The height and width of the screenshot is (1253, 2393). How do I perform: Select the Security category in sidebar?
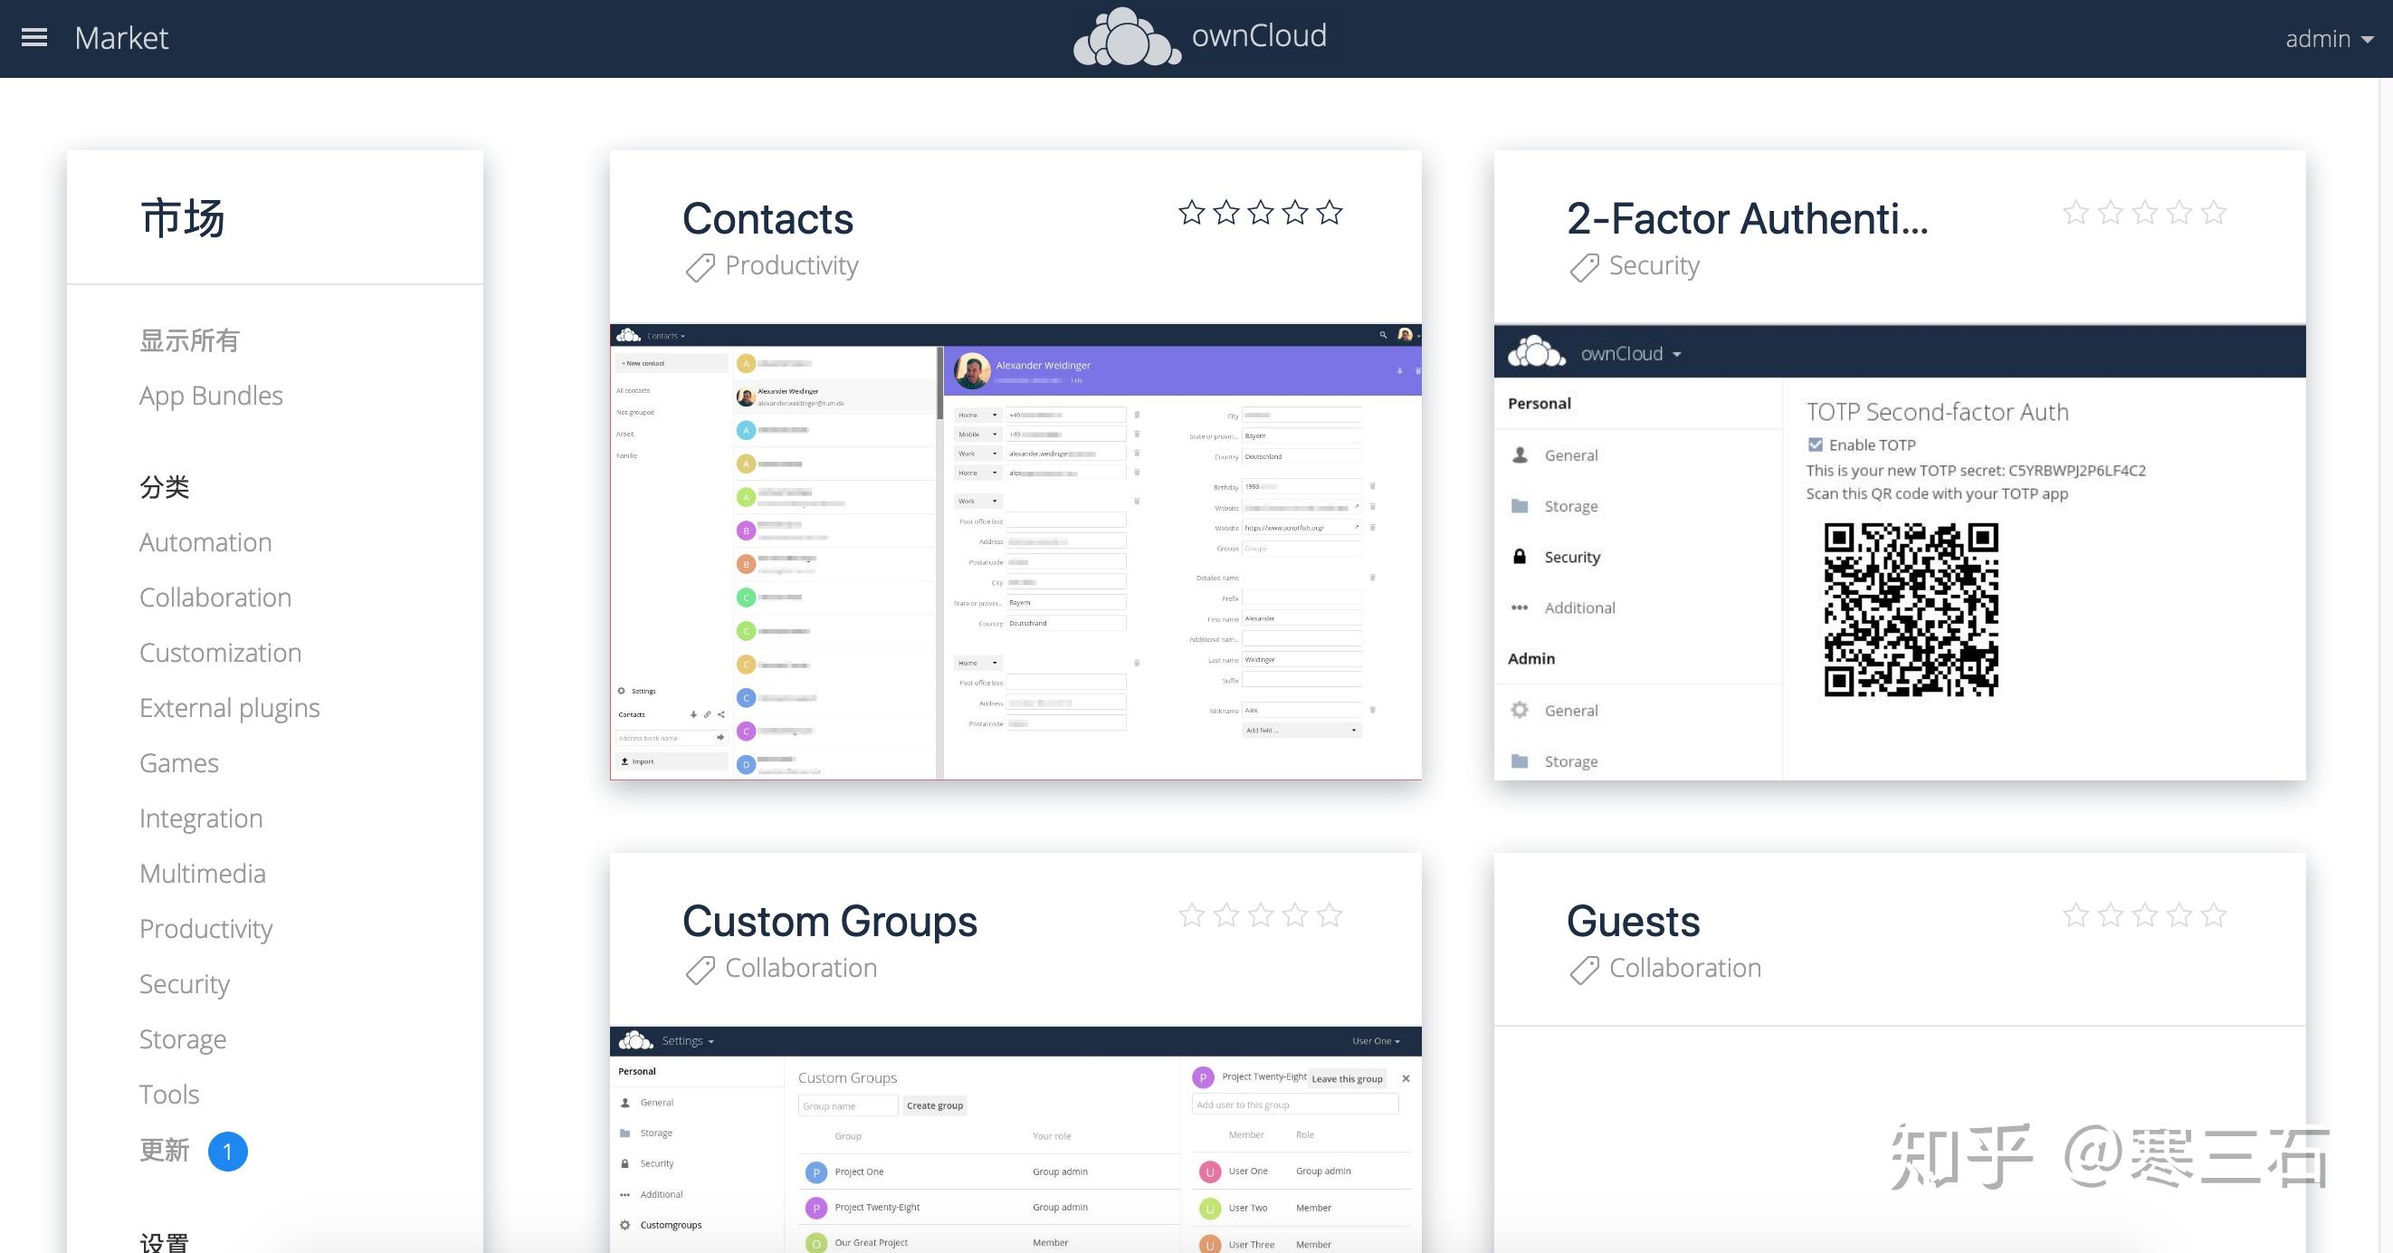point(184,983)
